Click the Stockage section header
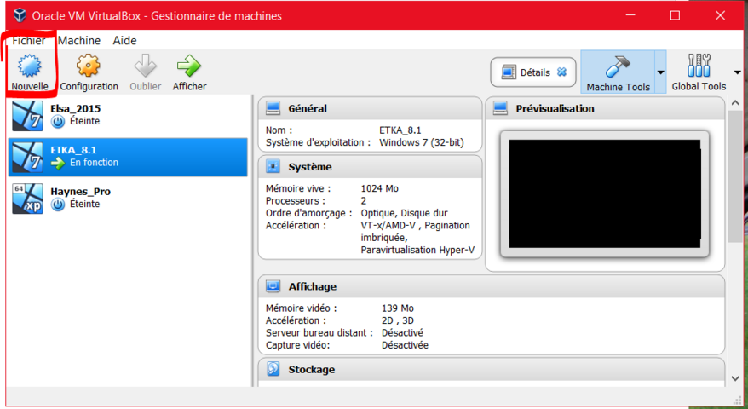 pyautogui.click(x=492, y=370)
